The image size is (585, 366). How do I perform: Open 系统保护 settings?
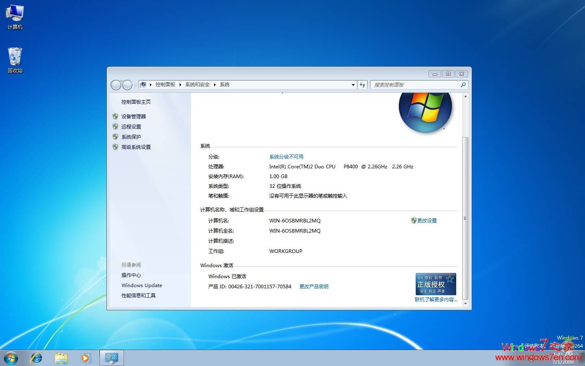click(x=131, y=137)
